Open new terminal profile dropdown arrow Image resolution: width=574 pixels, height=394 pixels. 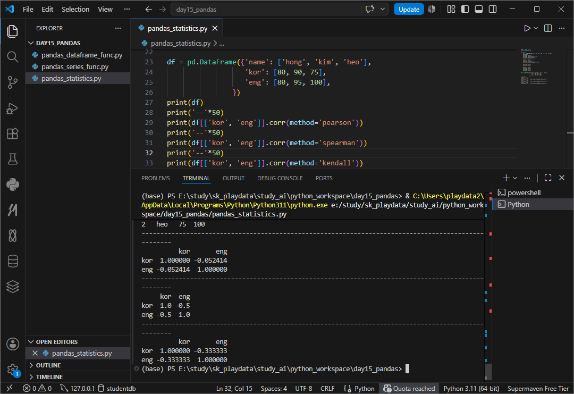(x=515, y=178)
